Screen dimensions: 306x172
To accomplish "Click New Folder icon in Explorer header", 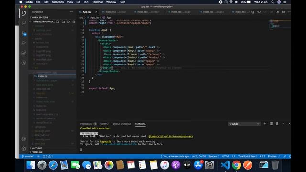I will point(63,22).
